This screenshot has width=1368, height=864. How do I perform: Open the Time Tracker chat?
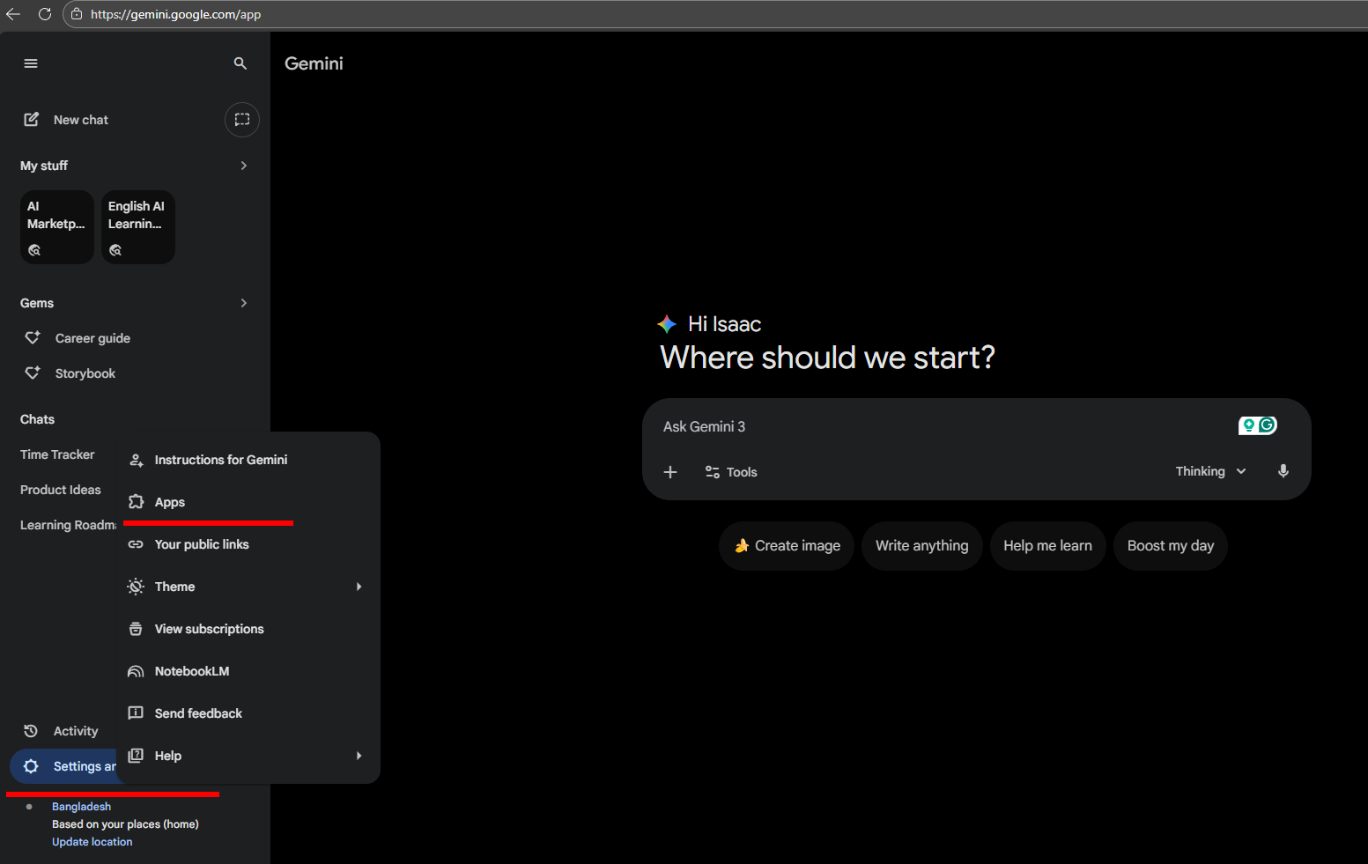click(57, 454)
